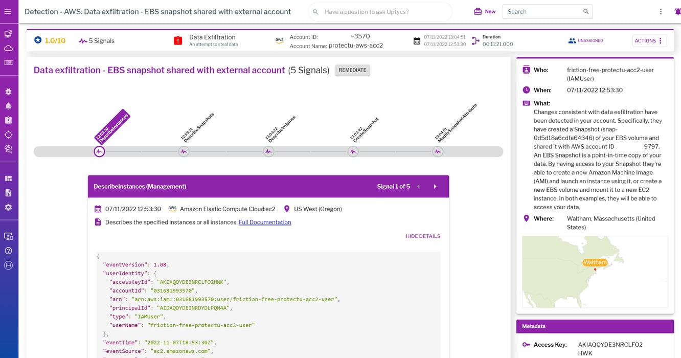
Task: Click the Search magnifier icon
Action: pos(586,11)
